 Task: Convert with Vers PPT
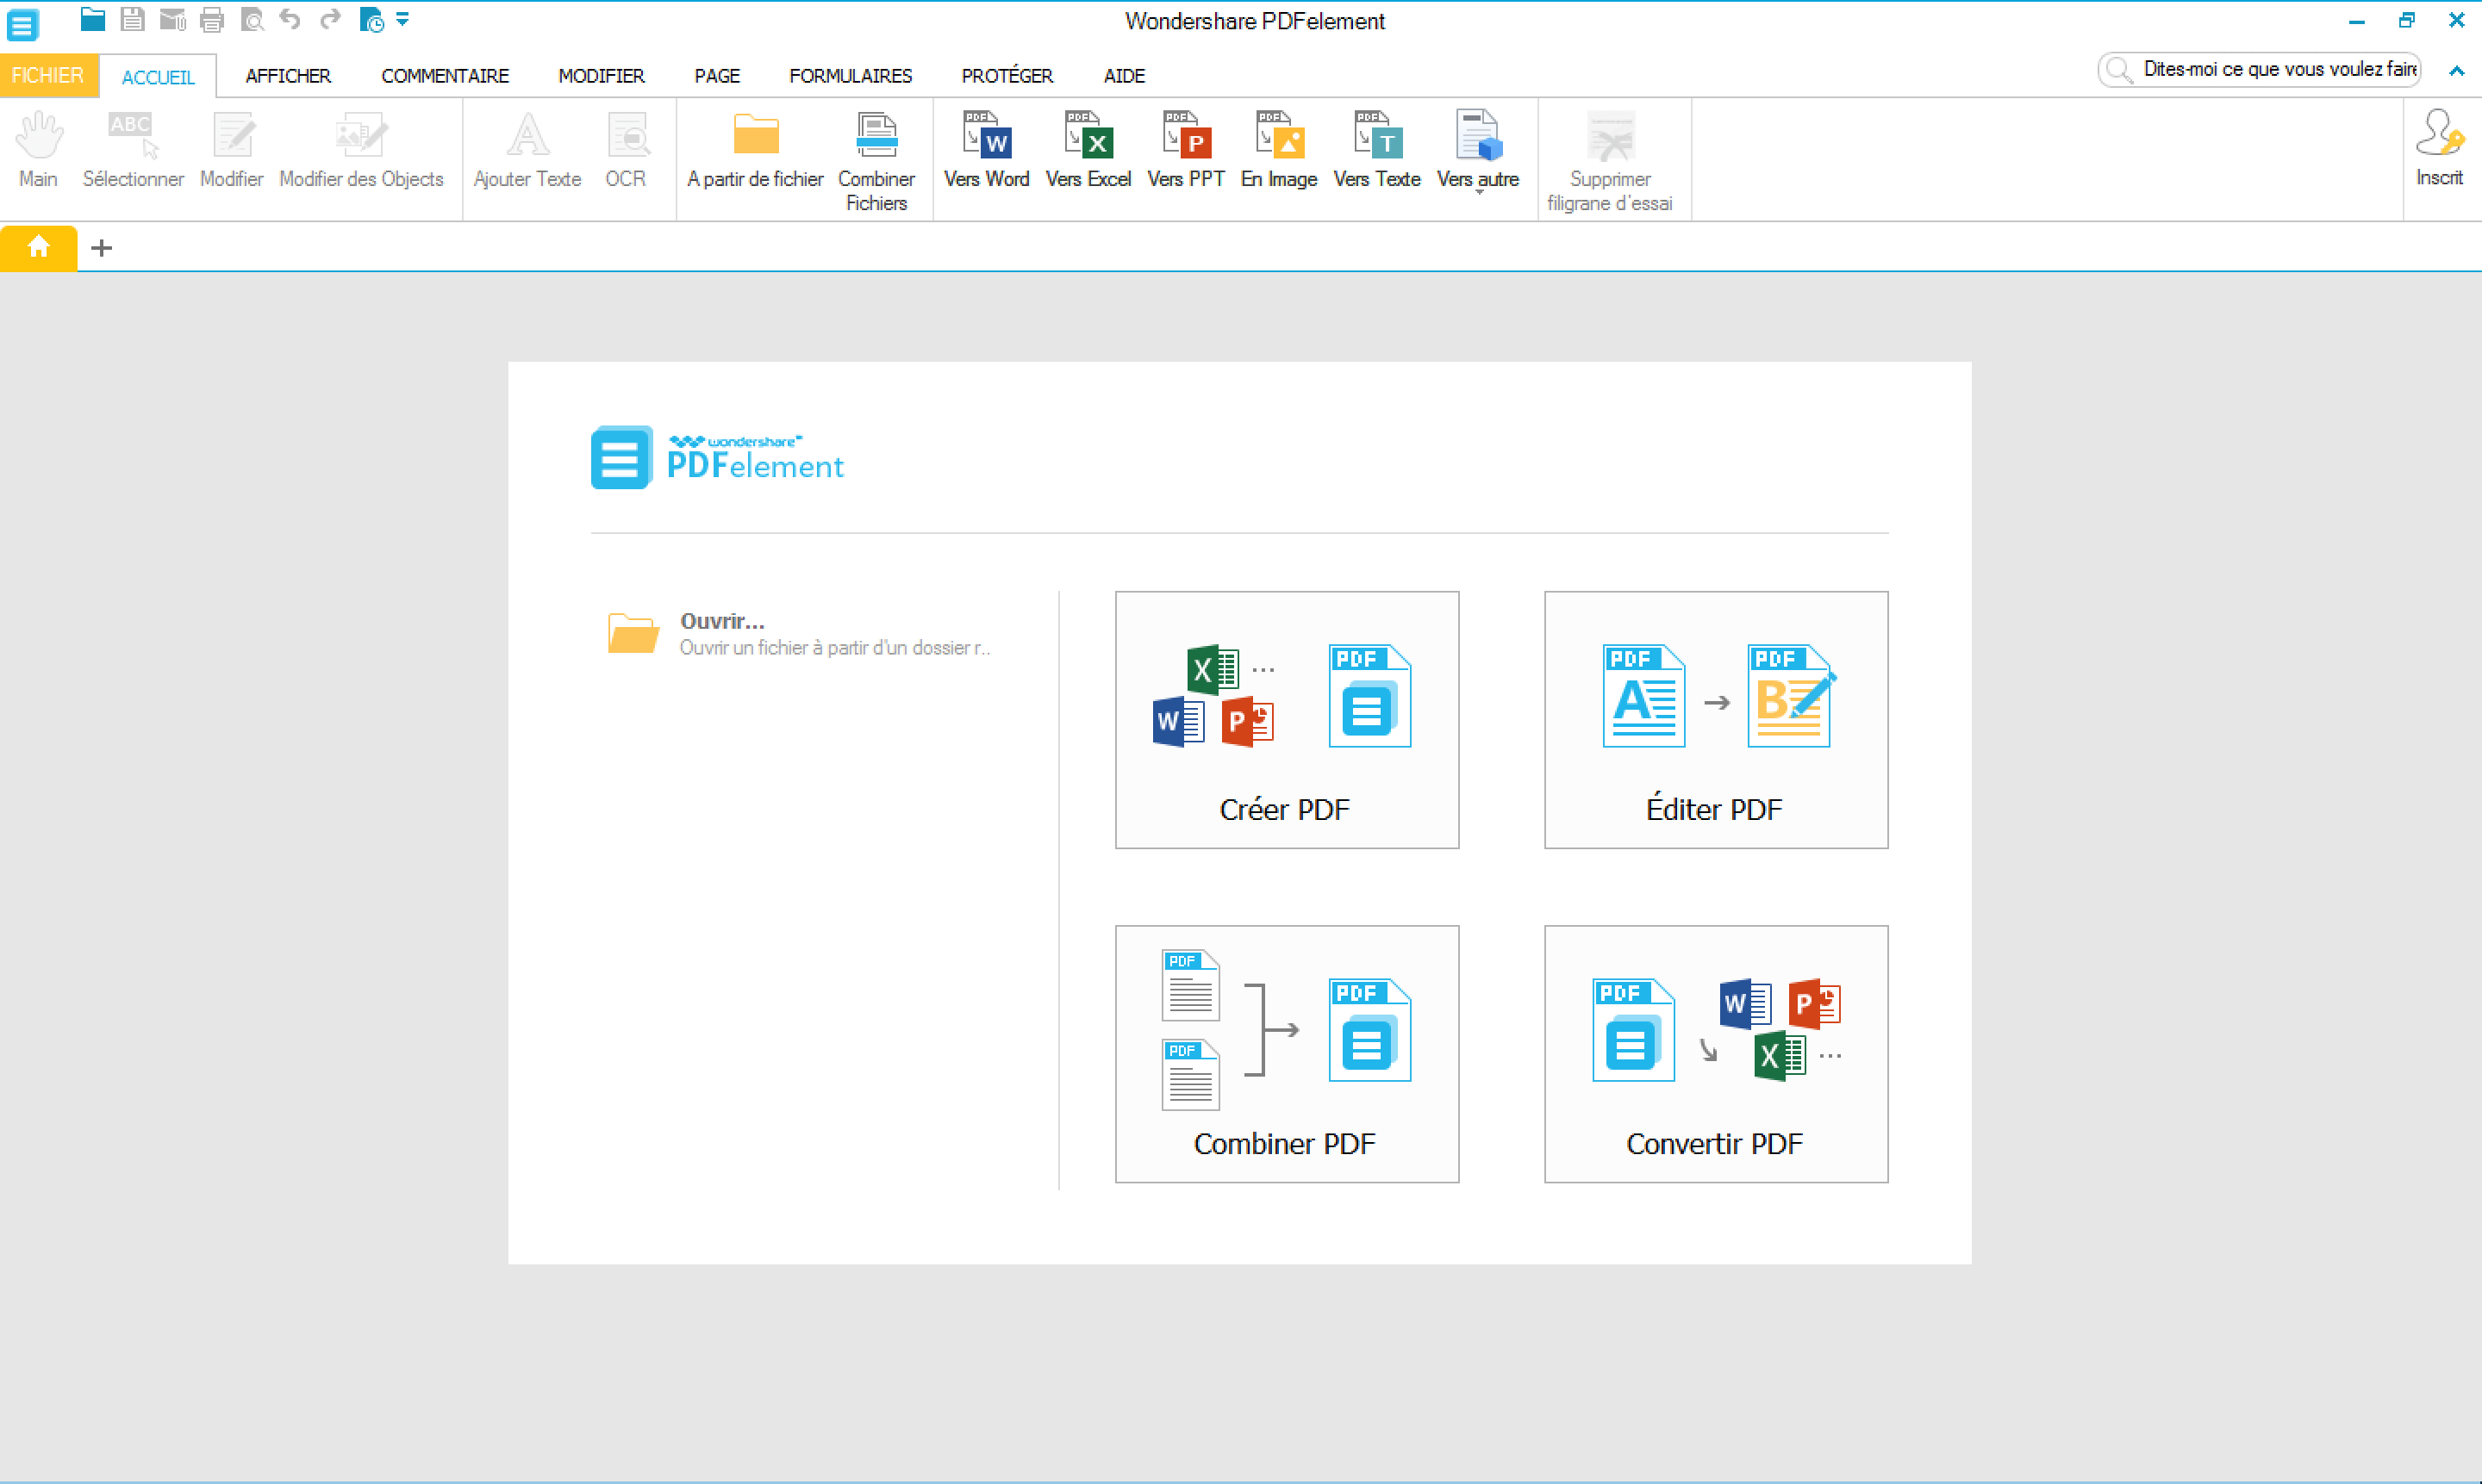click(x=1187, y=150)
